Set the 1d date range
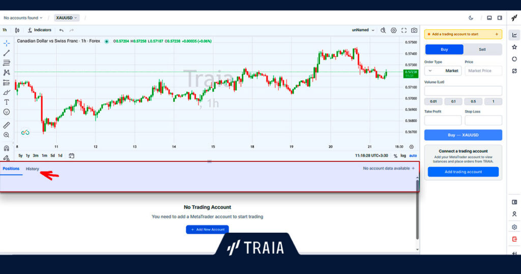The width and height of the screenshot is (521, 274). 60,156
